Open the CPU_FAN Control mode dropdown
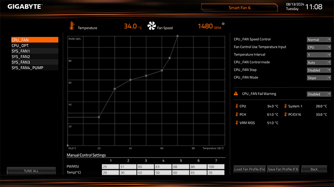The width and height of the screenshot is (334, 187). tap(319, 62)
